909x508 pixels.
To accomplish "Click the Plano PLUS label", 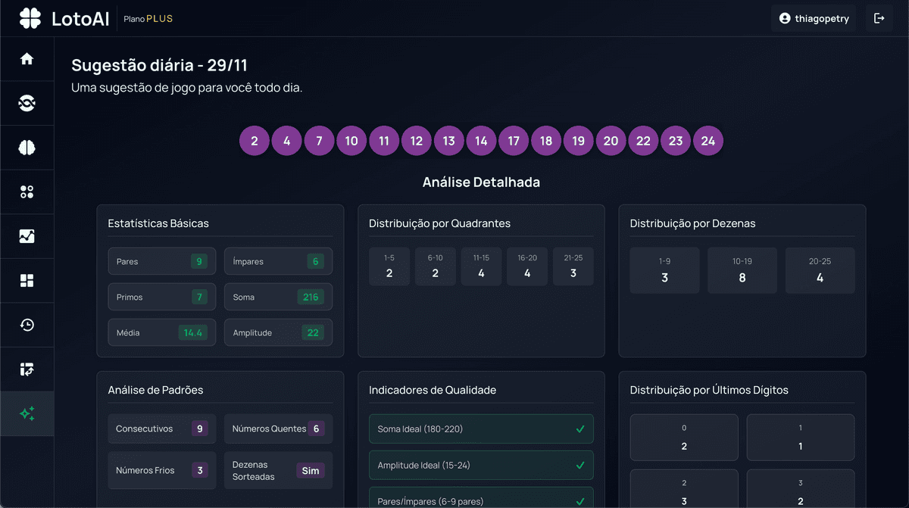I will coord(148,19).
